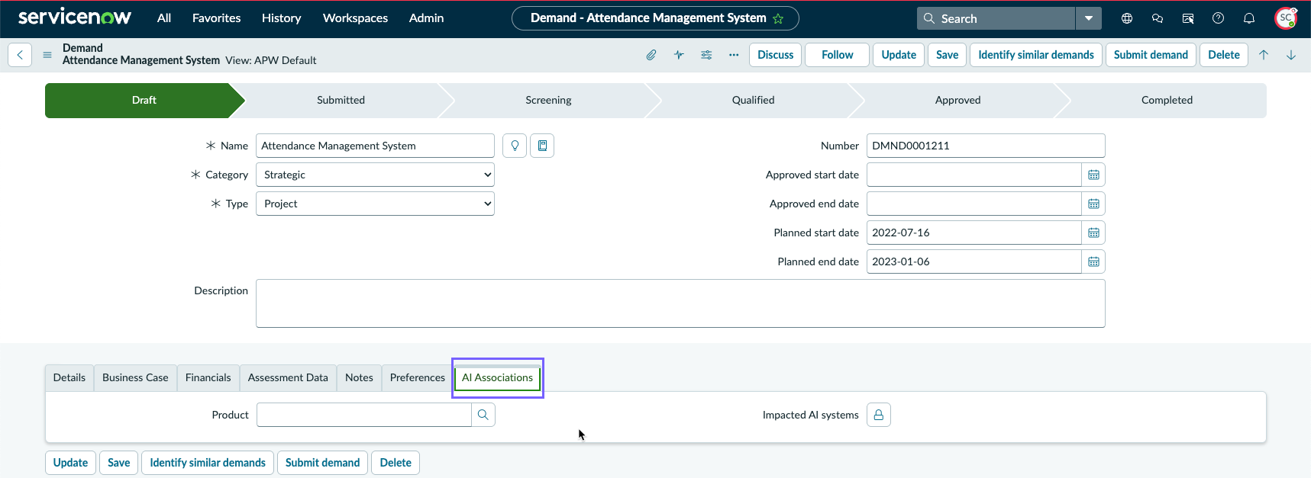Switch to the Business Case tab
The height and width of the screenshot is (478, 1311).
click(x=135, y=377)
